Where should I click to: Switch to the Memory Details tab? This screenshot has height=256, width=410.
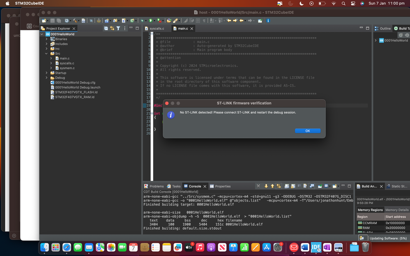click(397, 210)
